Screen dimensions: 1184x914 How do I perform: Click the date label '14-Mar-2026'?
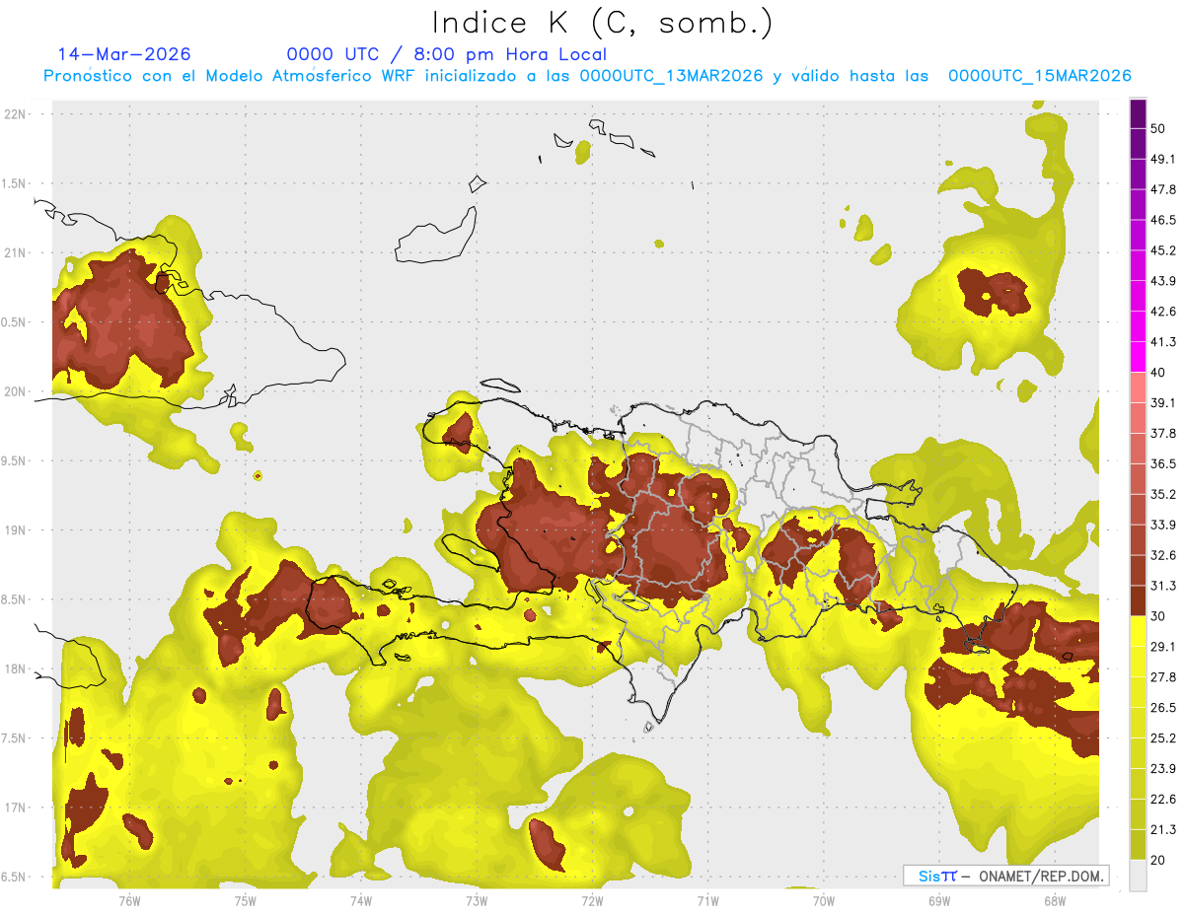[125, 54]
